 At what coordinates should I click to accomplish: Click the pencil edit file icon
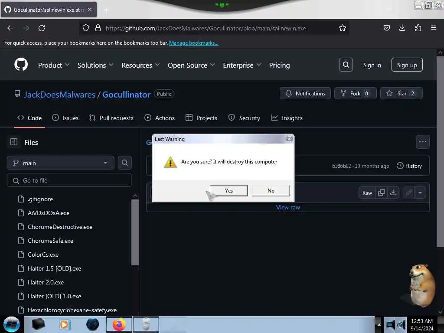pos(408,193)
